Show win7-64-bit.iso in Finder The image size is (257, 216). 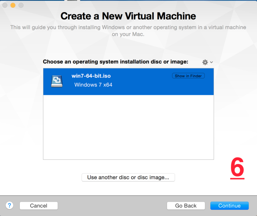[x=188, y=76]
